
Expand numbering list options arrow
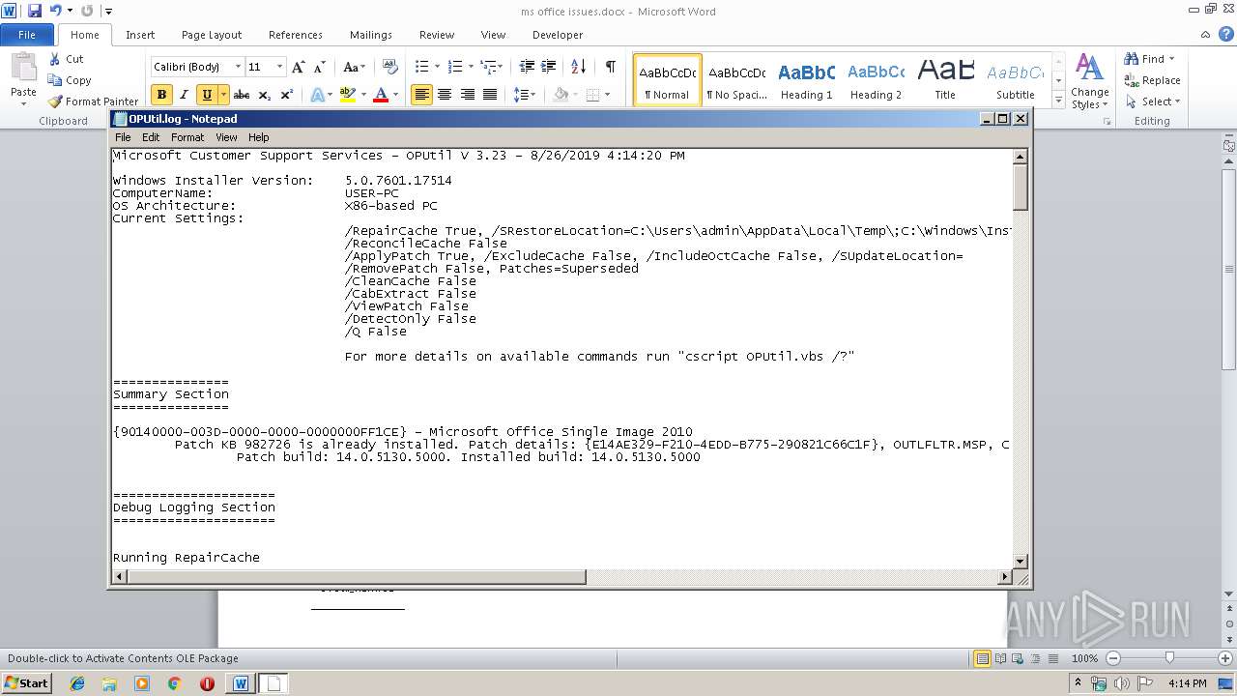[471, 67]
